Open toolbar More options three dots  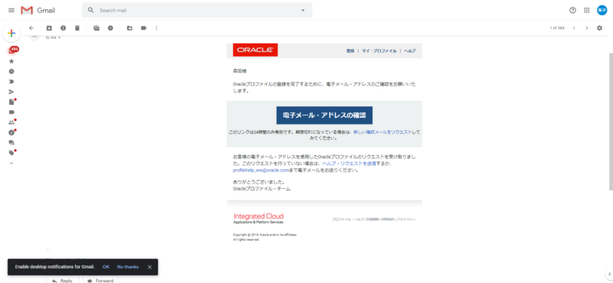coord(157,28)
